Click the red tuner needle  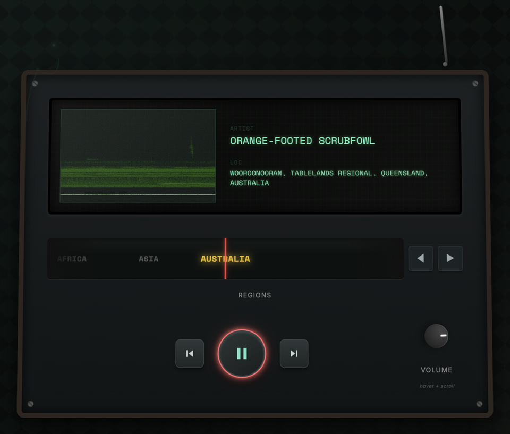[225, 259]
